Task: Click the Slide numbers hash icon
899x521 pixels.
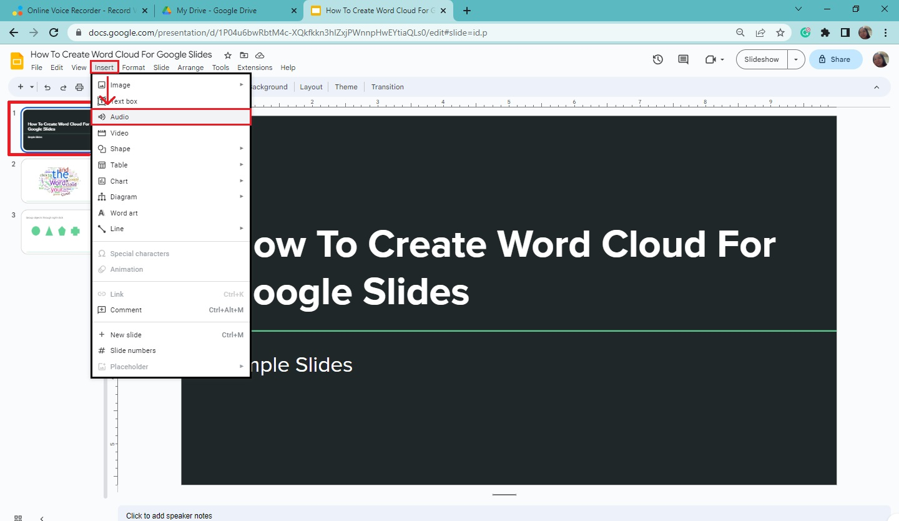Action: point(102,350)
